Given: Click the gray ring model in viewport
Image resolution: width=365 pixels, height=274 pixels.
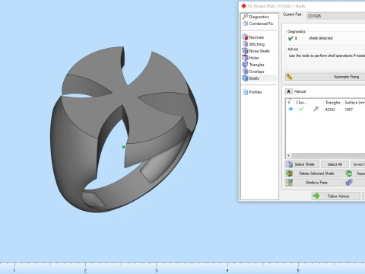Looking at the screenshot, I should click(x=124, y=129).
